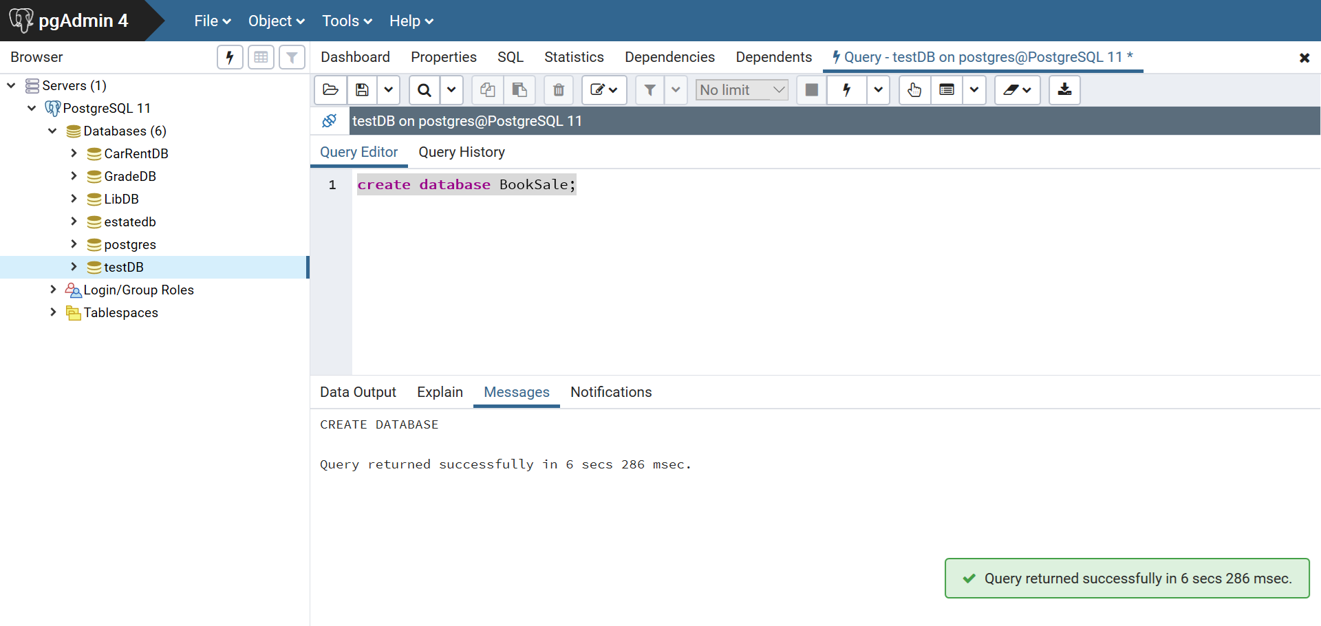Click the query toolbar Filter funnel icon
Screen dimensions: 1321x626
point(649,90)
